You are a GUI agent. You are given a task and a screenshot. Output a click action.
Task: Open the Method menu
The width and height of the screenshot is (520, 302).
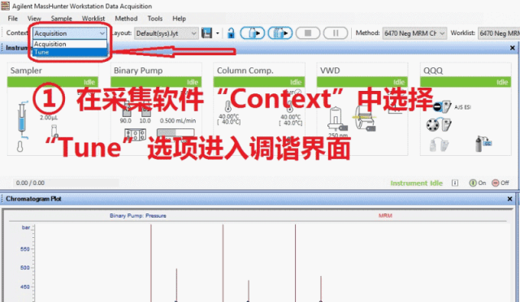[126, 19]
